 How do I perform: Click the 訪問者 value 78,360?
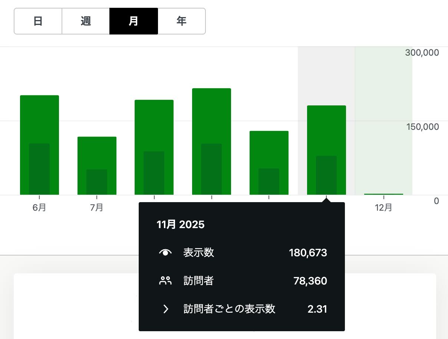[310, 281]
